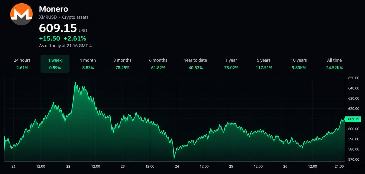Click the +2.61% change next to +15.50
The width and height of the screenshot is (365, 174).
tap(75, 38)
